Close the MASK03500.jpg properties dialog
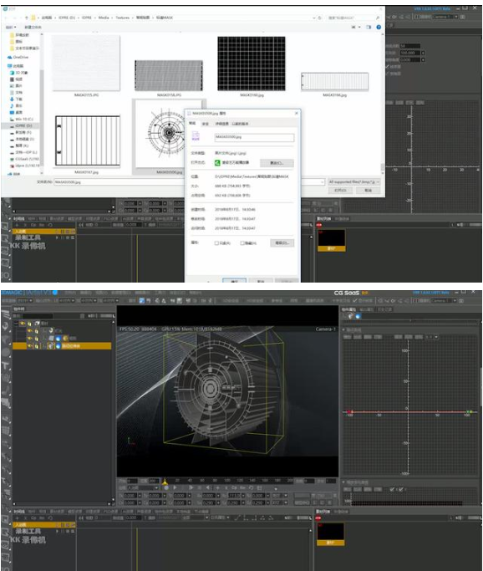This screenshot has width=483, height=571. click(297, 113)
